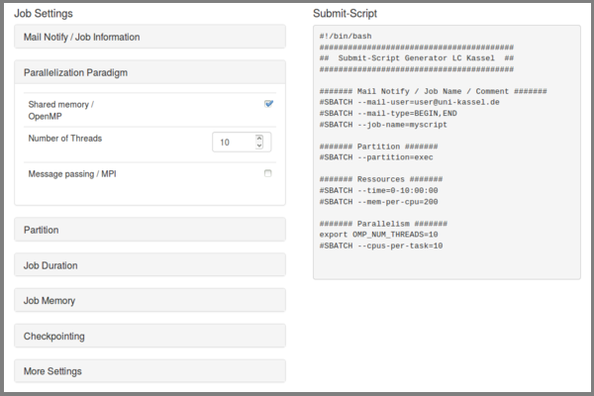Click the #!/bin/bash line in the script
The image size is (594, 396).
pyautogui.click(x=346, y=37)
